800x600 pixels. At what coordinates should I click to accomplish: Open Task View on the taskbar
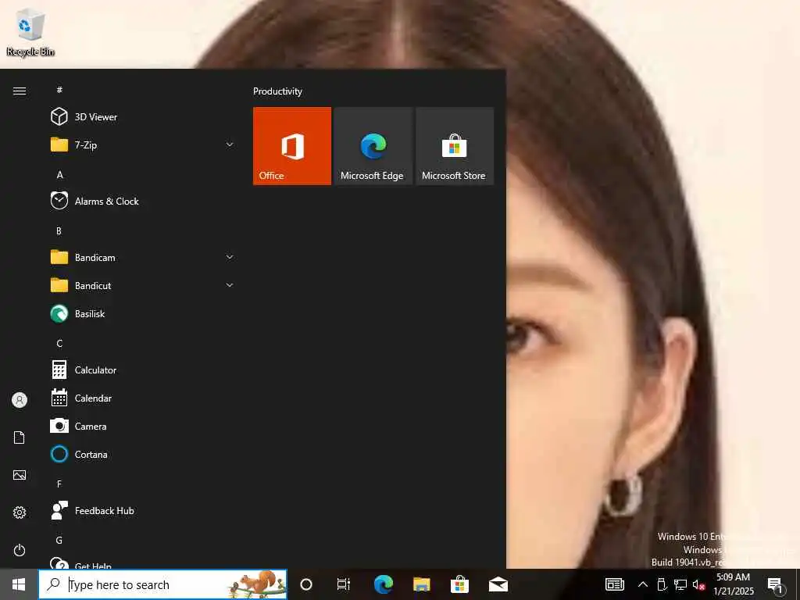(344, 584)
